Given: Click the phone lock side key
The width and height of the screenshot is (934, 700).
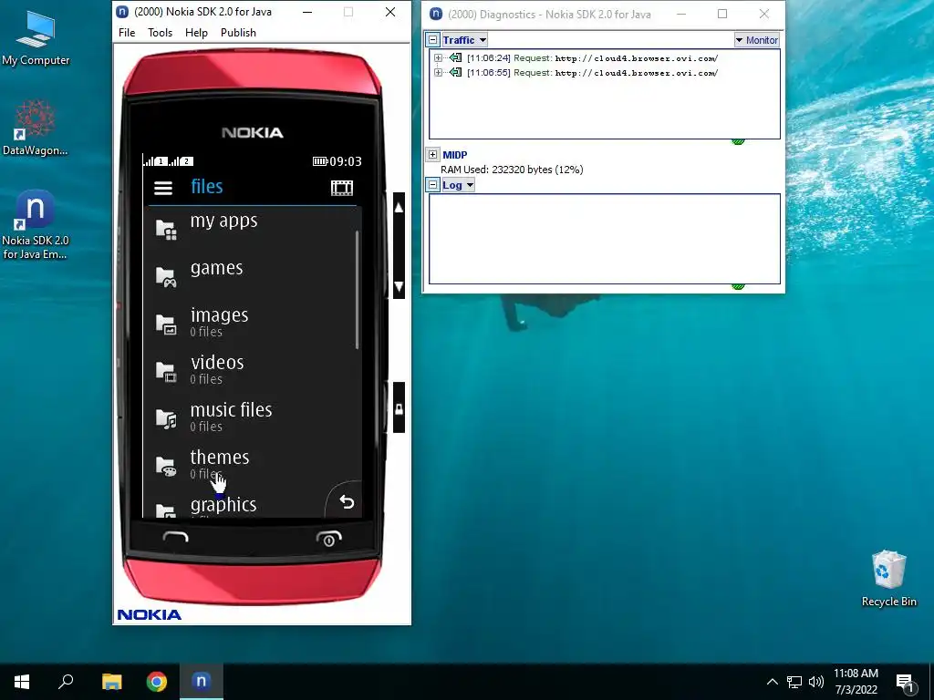Looking at the screenshot, I should point(400,408).
